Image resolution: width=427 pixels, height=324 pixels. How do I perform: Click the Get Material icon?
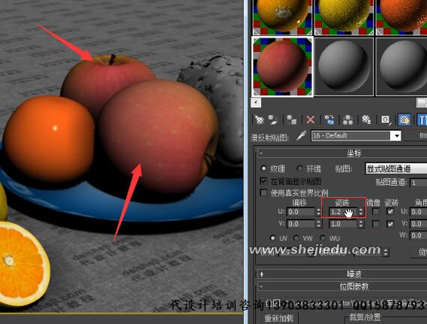point(259,120)
